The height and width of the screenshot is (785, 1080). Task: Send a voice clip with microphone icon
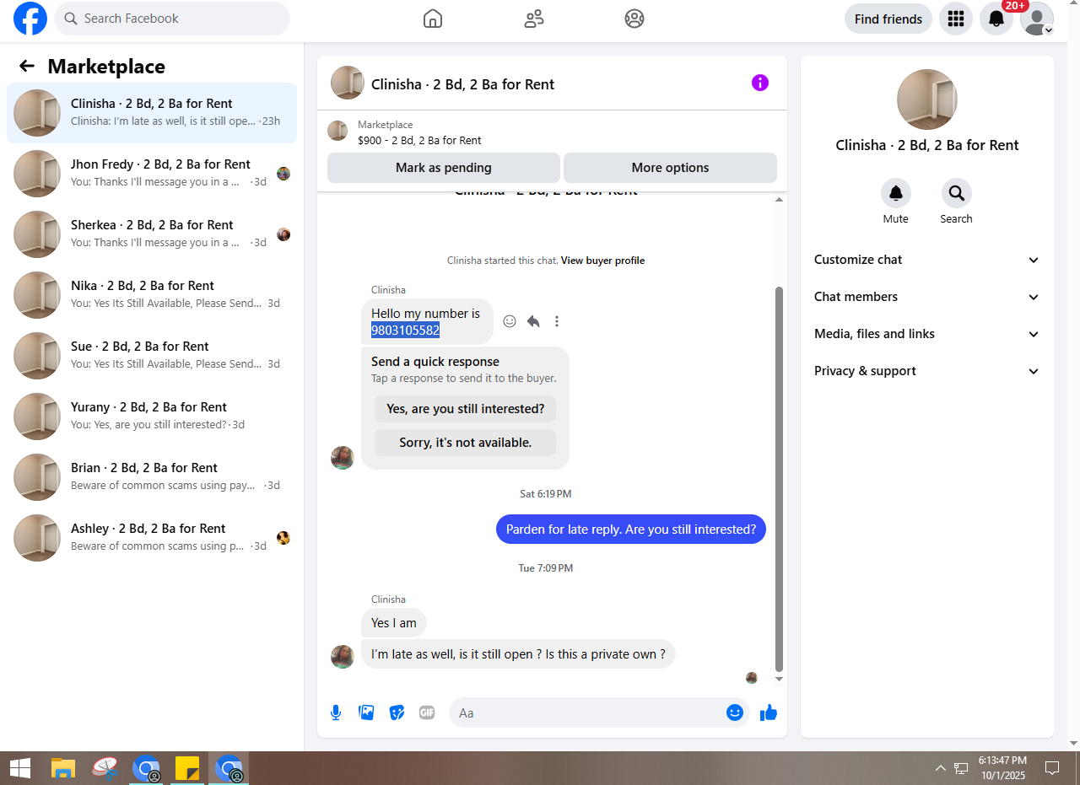coord(336,712)
